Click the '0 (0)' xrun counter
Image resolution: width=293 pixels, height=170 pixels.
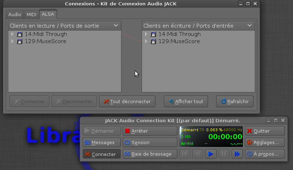tap(186, 137)
